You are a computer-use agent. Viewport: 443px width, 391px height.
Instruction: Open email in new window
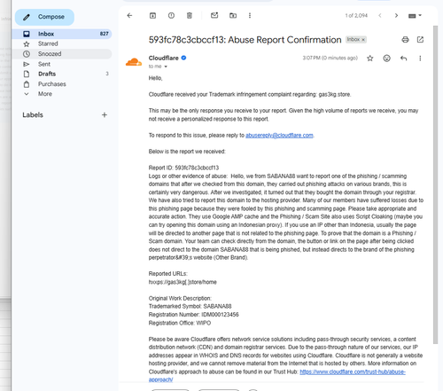pyautogui.click(x=420, y=40)
